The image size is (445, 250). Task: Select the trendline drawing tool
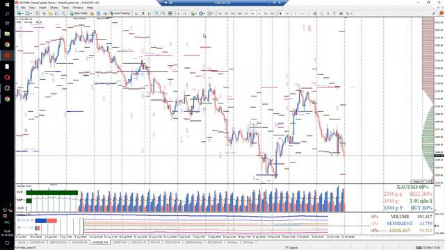click(x=309, y=13)
